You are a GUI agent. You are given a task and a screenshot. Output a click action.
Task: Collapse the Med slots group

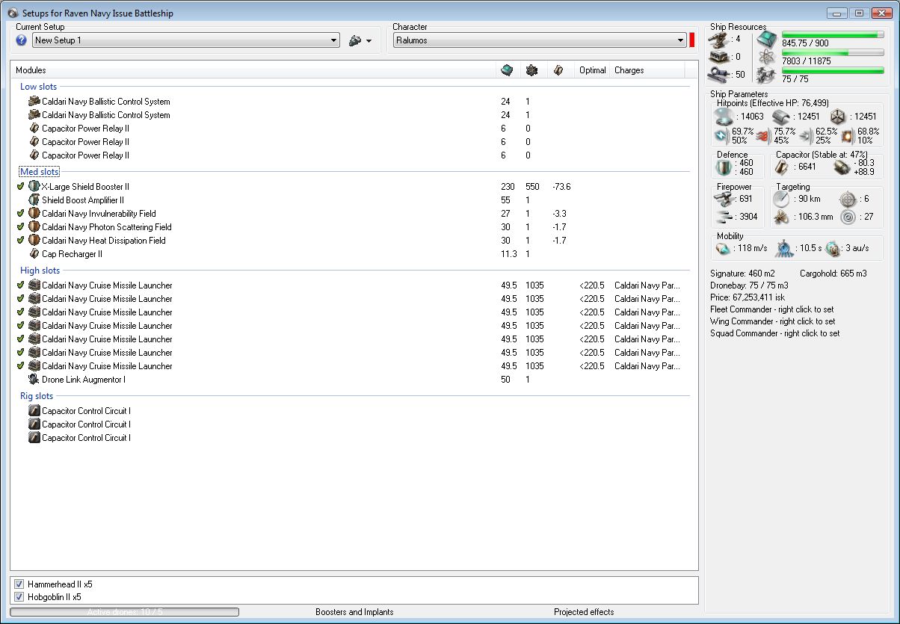[x=39, y=172]
